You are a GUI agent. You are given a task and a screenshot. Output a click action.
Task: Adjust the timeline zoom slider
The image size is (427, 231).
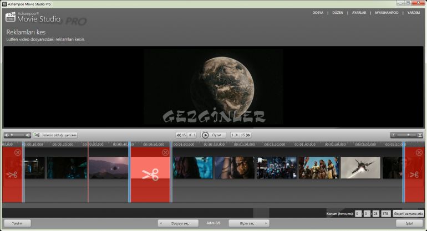(406, 135)
